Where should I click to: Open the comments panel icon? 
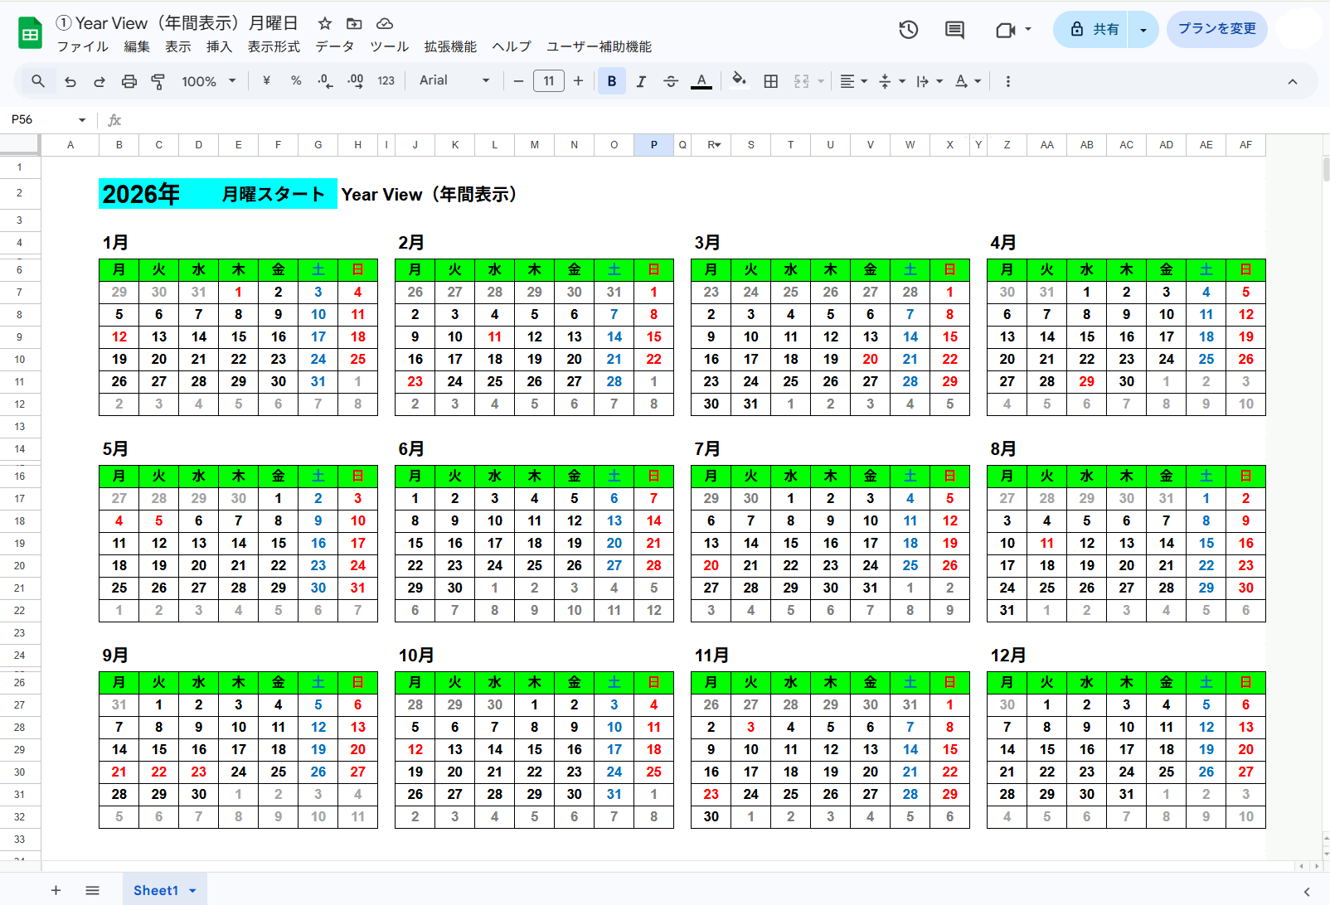[x=953, y=29]
